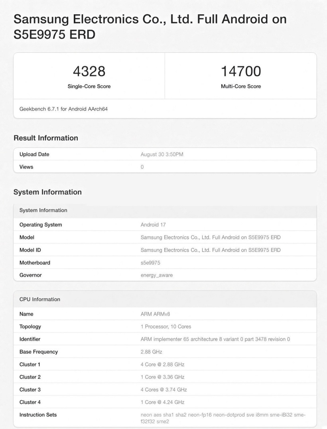Click the page title 'Samsung Electronics Co., Ltd. Full Android on S5E9975 ERD'
The height and width of the screenshot is (429, 327).
click(x=150, y=27)
